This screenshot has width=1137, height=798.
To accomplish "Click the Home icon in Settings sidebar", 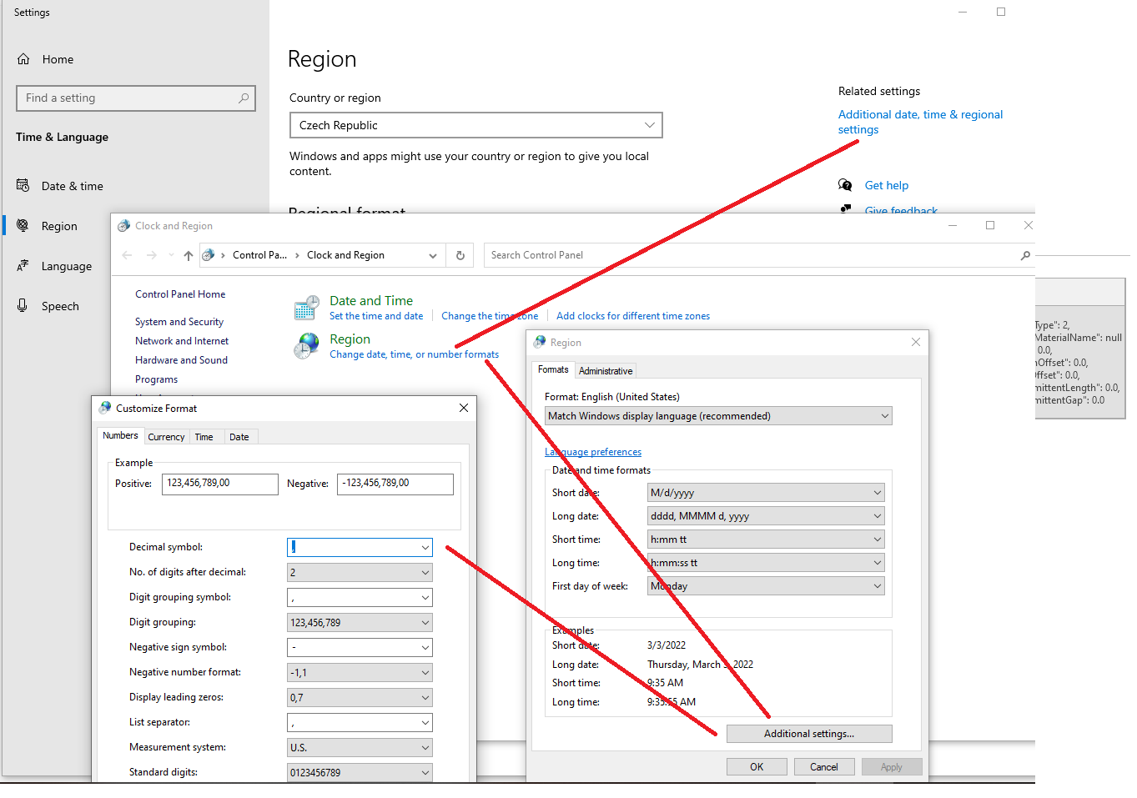I will tap(24, 59).
